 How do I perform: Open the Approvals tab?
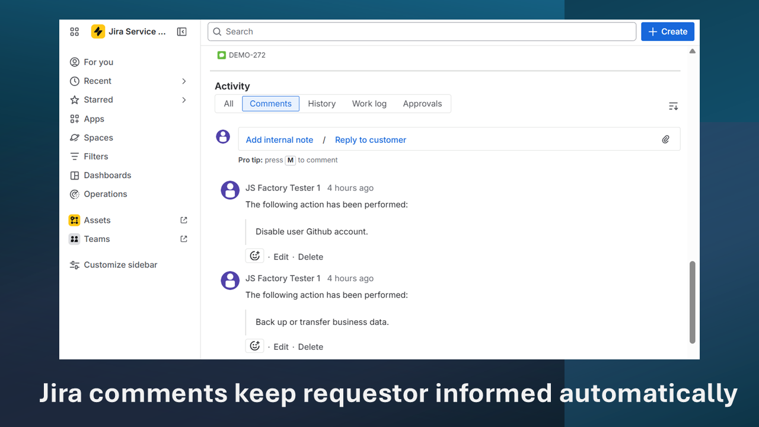click(x=422, y=103)
